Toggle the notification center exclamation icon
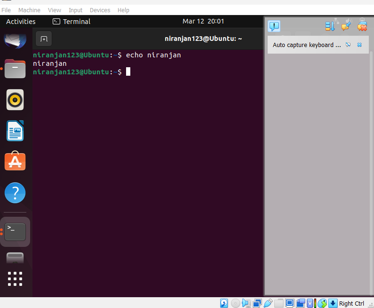The image size is (374, 308). (274, 26)
